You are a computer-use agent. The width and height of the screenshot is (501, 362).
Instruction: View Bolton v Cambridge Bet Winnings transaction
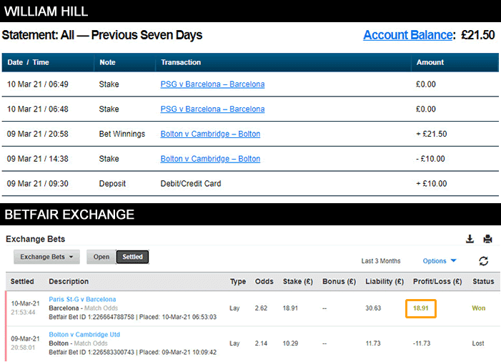click(210, 134)
